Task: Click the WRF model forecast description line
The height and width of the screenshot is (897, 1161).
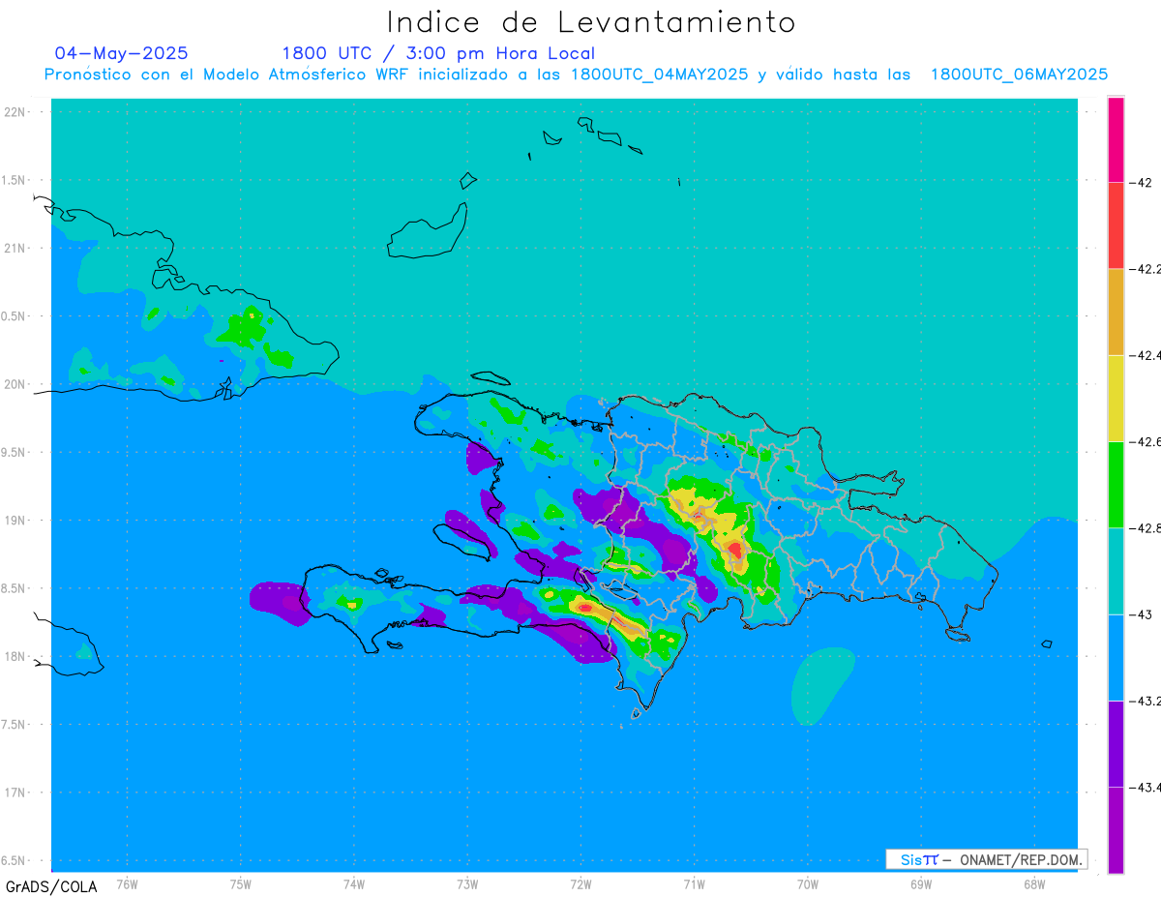Action: pyautogui.click(x=576, y=75)
